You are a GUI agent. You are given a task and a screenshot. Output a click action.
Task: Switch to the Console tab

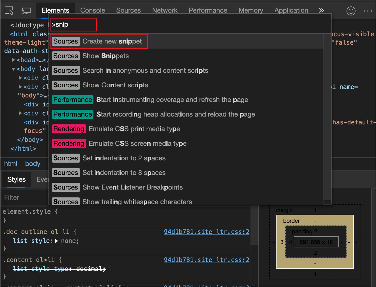pyautogui.click(x=92, y=10)
